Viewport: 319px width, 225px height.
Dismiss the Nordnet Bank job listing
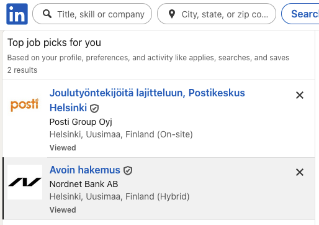(300, 172)
